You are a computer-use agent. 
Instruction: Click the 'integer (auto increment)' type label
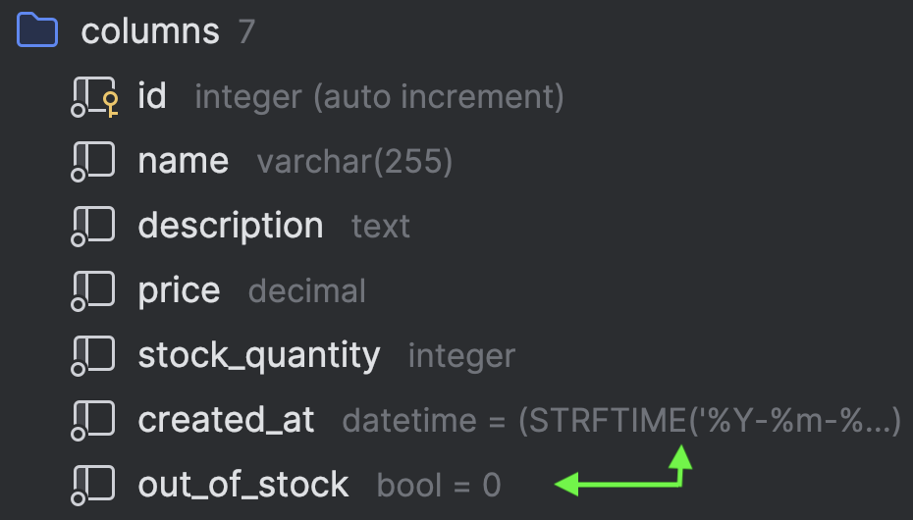(379, 96)
